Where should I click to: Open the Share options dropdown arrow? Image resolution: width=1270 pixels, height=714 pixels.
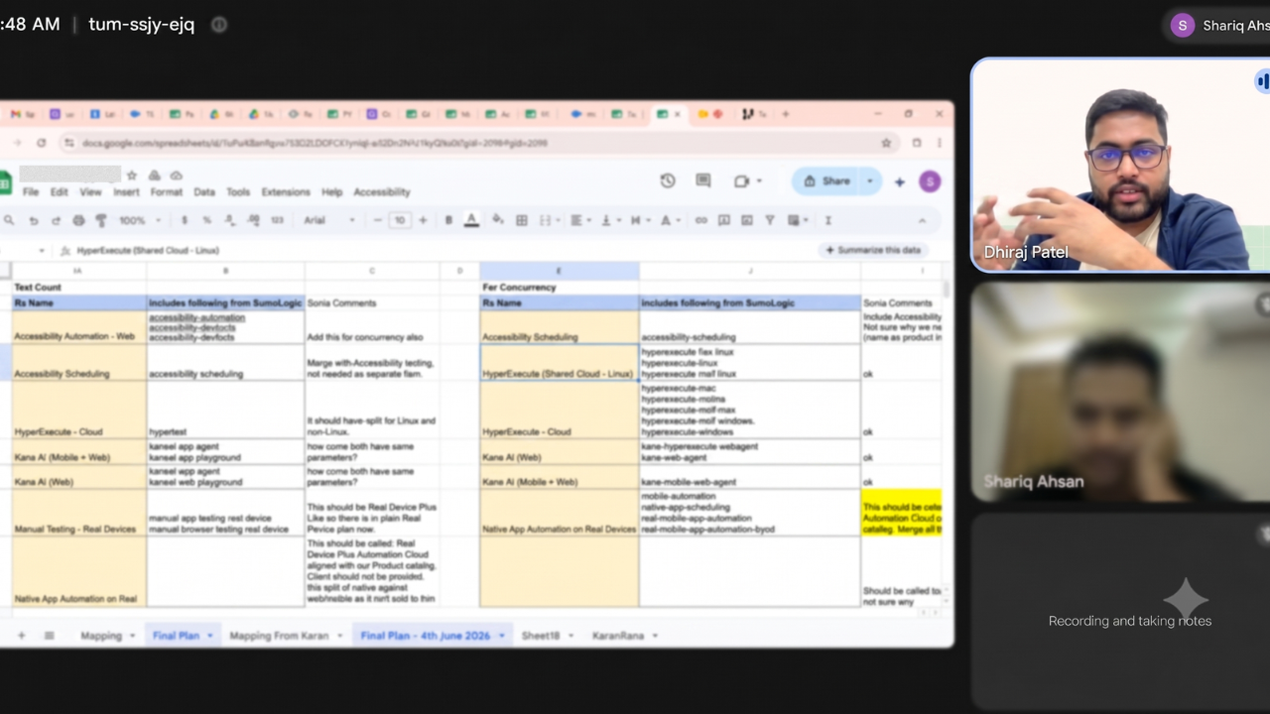[x=870, y=181]
